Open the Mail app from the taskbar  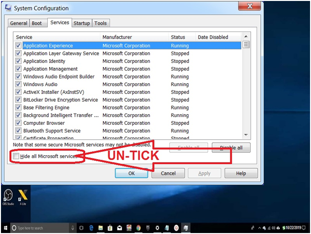click(x=119, y=228)
